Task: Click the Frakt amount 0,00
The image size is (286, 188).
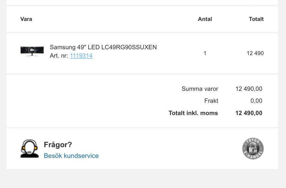Action: [x=256, y=101]
